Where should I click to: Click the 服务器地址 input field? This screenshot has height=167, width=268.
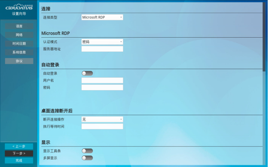point(102,49)
